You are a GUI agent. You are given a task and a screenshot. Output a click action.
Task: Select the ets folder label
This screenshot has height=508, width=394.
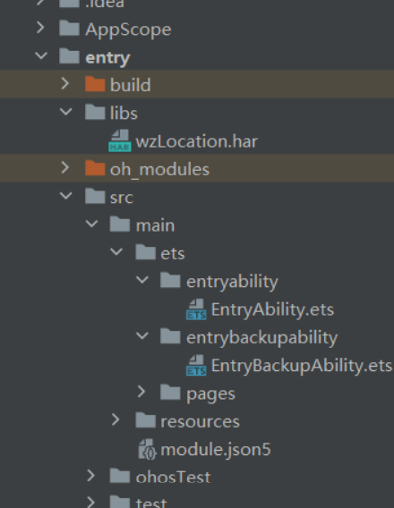[x=173, y=253]
